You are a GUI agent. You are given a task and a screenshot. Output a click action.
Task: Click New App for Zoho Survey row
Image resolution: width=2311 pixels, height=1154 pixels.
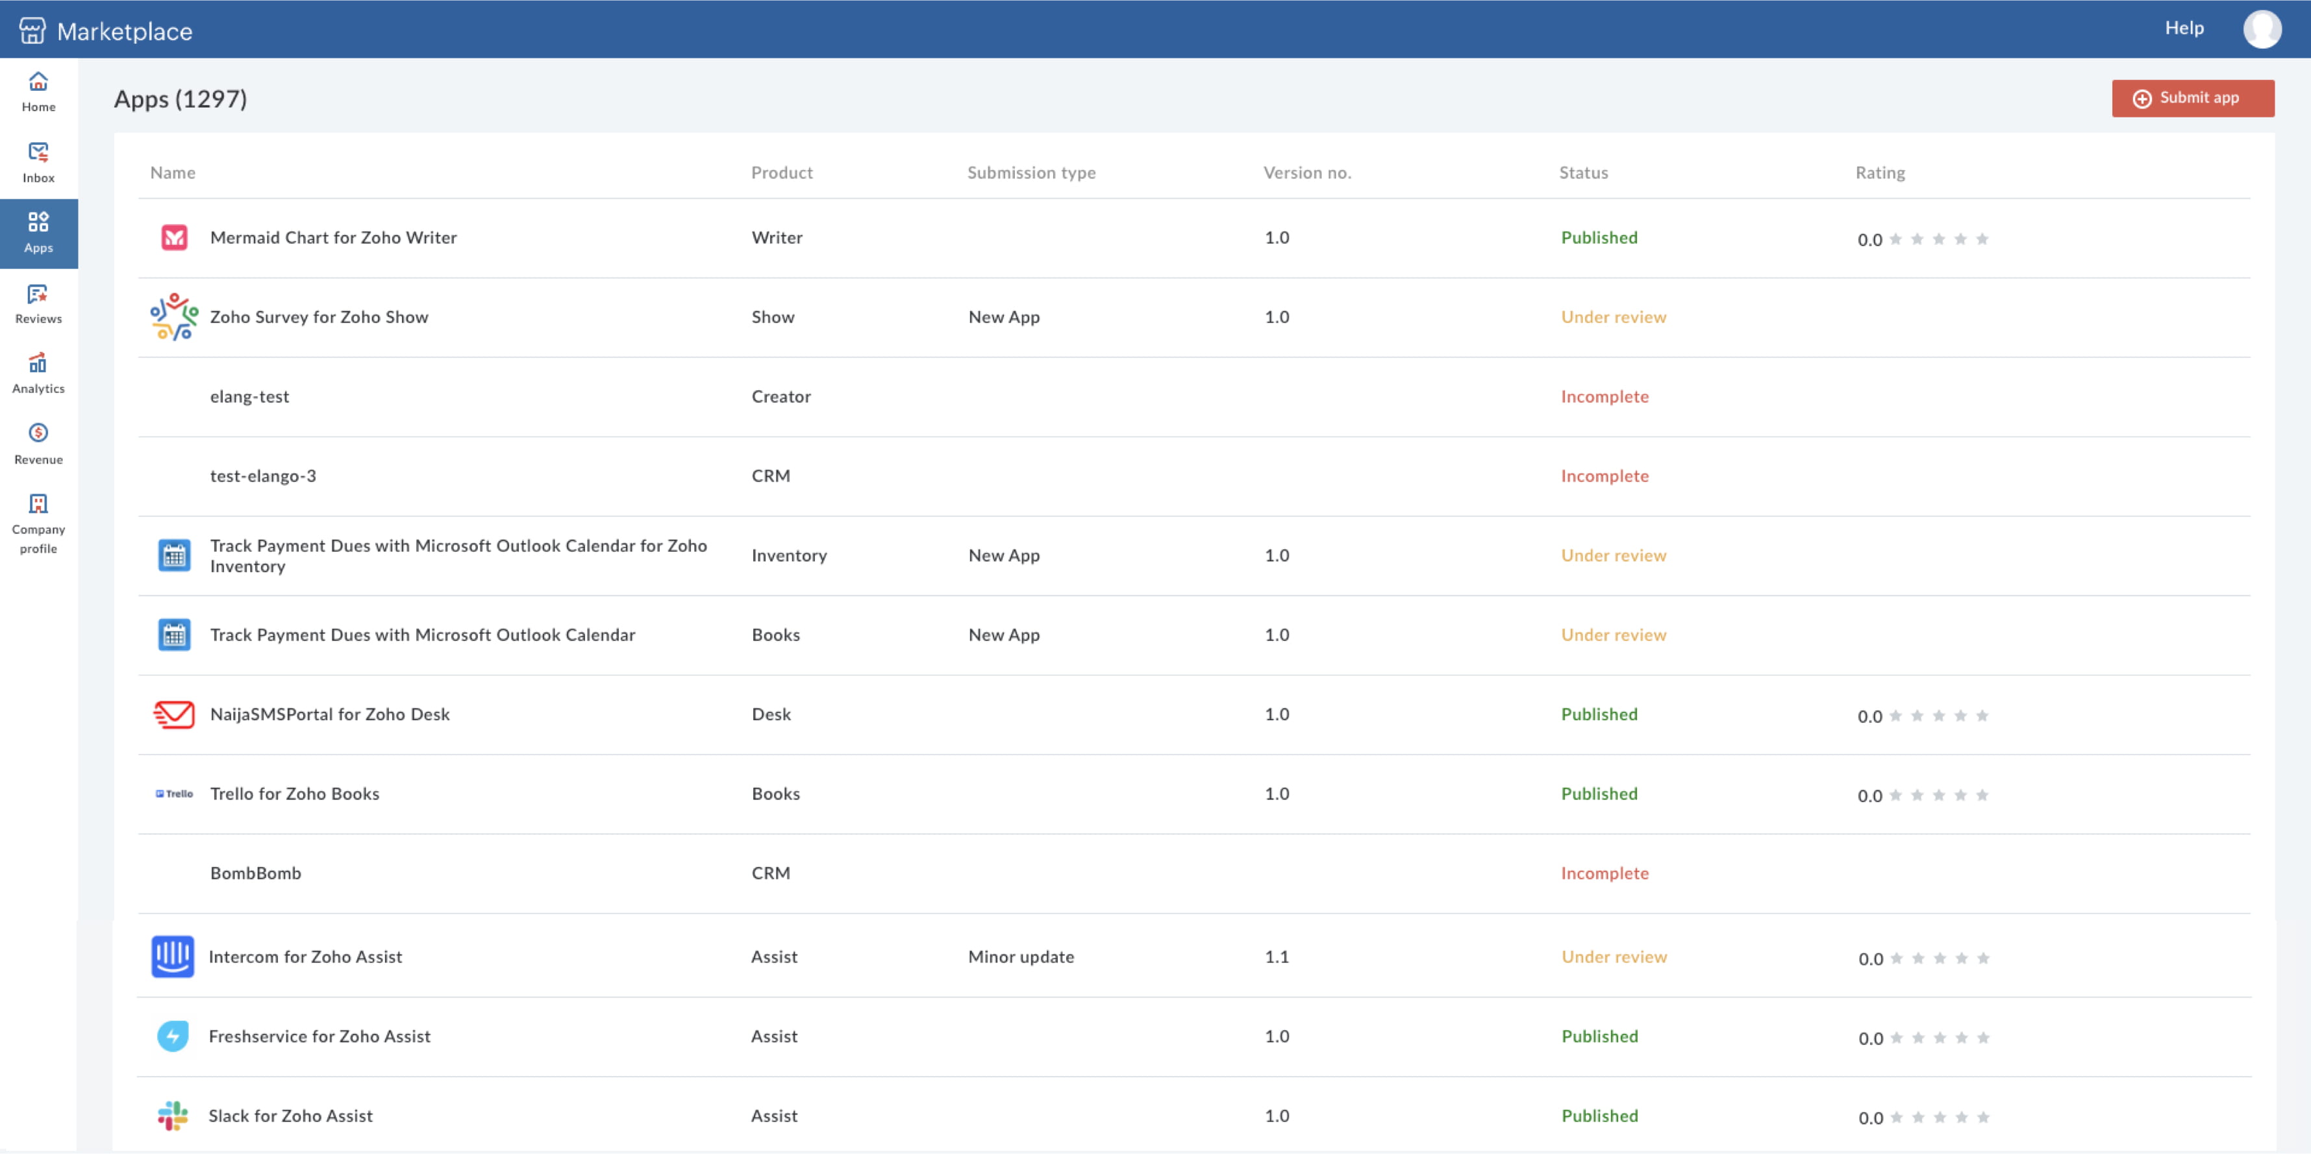click(x=1004, y=317)
